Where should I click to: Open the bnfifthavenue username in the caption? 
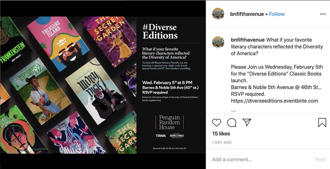click(x=248, y=40)
